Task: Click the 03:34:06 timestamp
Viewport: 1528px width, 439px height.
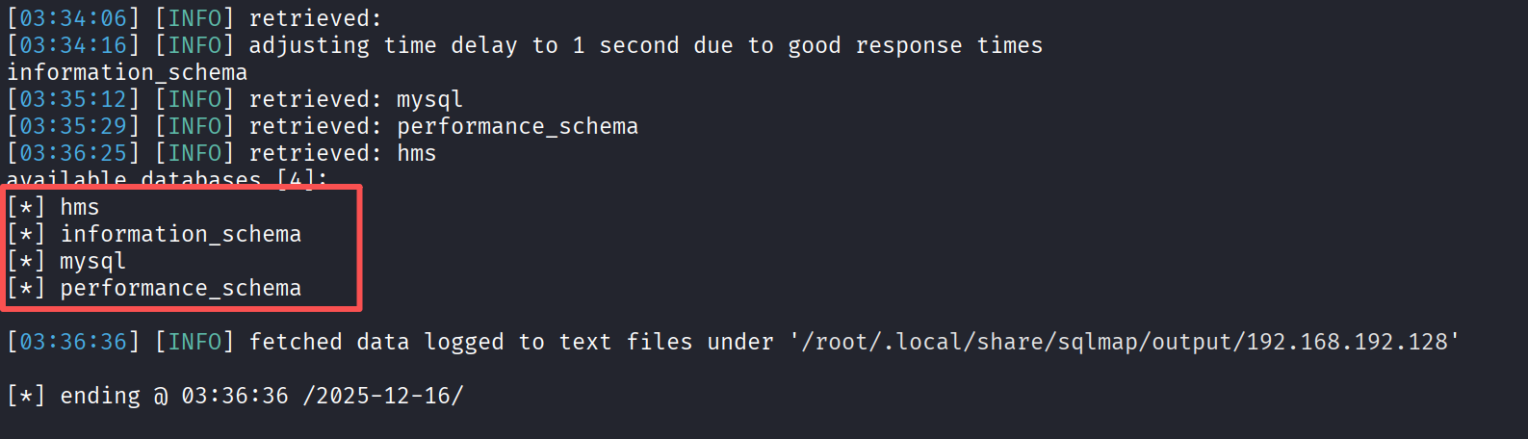Action: click(73, 18)
